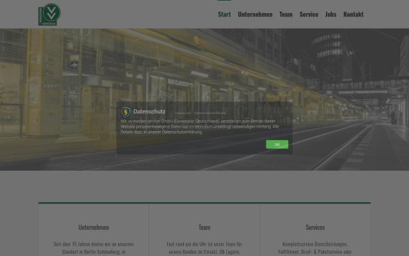Image resolution: width=409 pixels, height=256 pixels.
Task: Close the Datenschutz popup with X
Action: coord(287,108)
